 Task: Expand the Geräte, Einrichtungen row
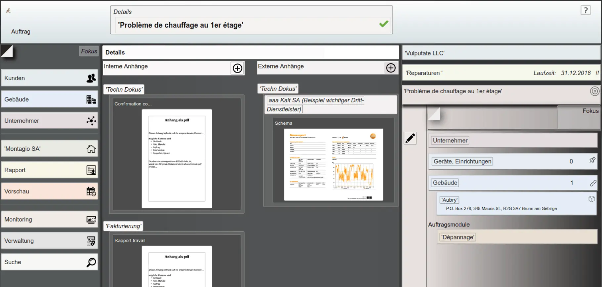pos(513,161)
